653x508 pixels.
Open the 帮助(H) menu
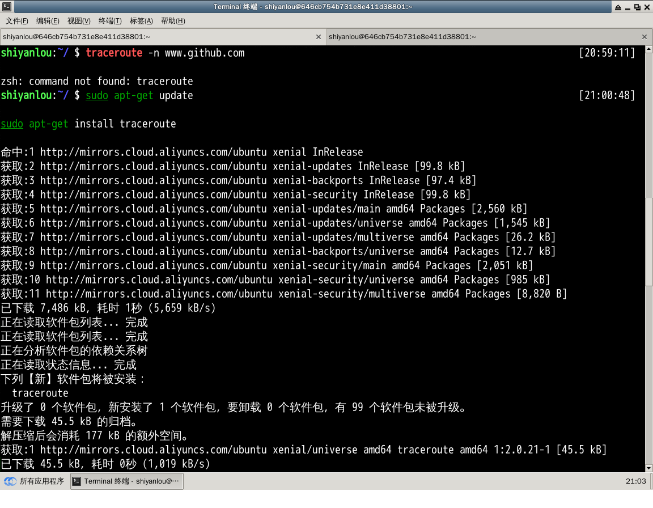(173, 21)
